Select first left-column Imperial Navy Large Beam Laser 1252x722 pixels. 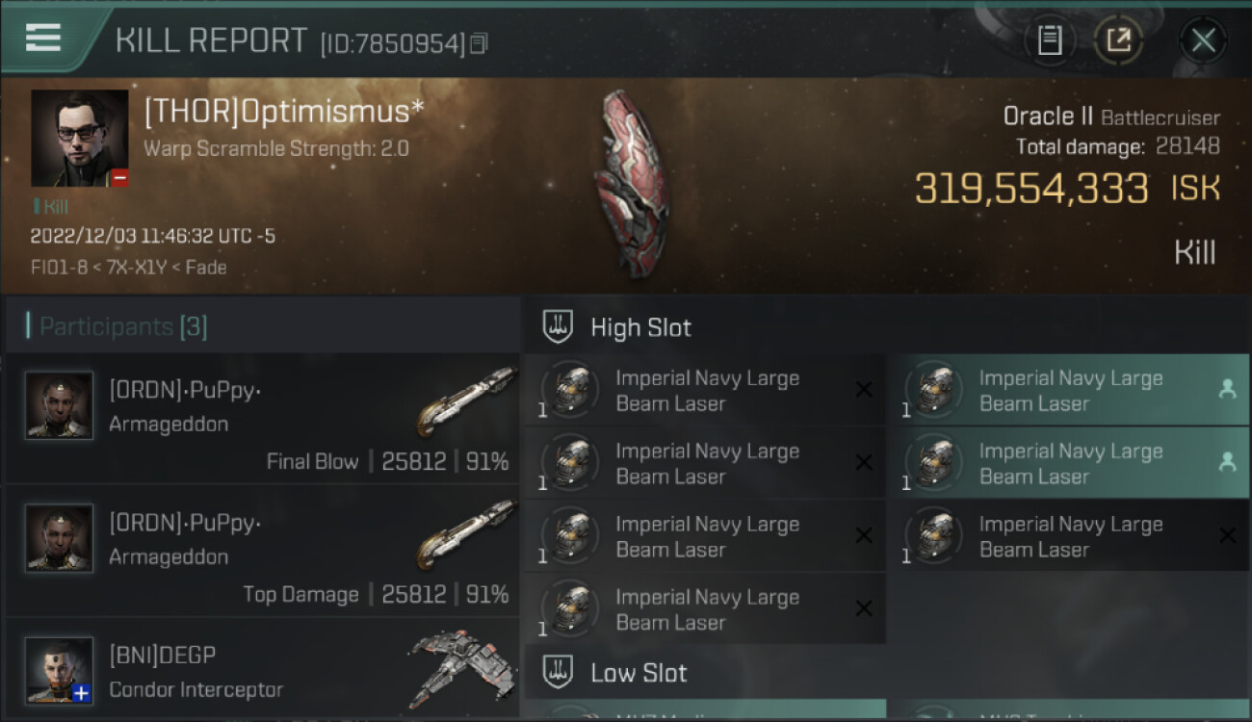pyautogui.click(x=705, y=390)
